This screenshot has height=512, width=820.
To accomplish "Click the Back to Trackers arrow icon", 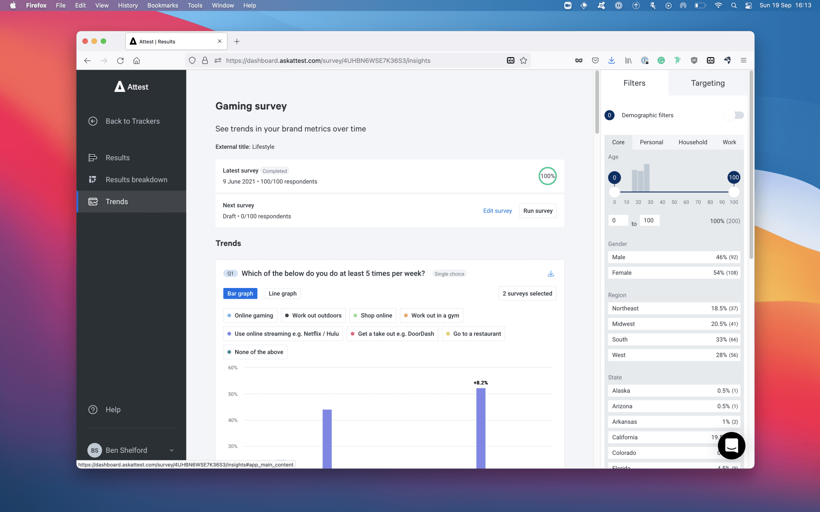I will [93, 121].
